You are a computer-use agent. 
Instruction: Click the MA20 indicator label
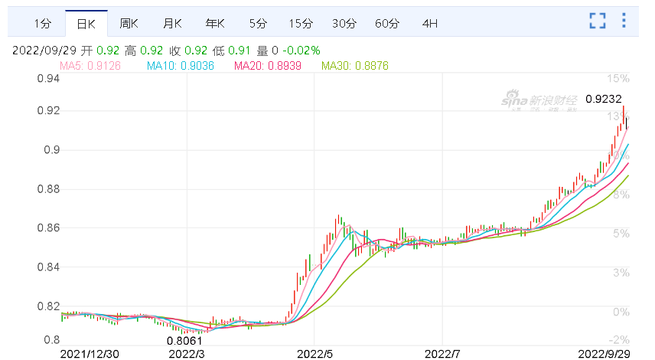coord(268,66)
